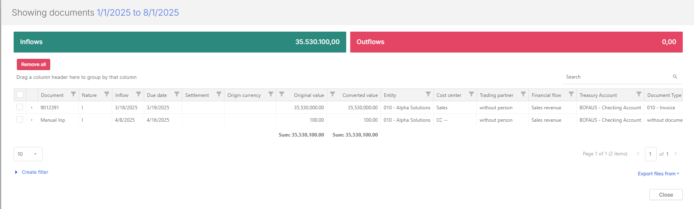Check the row for document 9012391
Image resolution: width=694 pixels, height=209 pixels.
[x=20, y=107]
